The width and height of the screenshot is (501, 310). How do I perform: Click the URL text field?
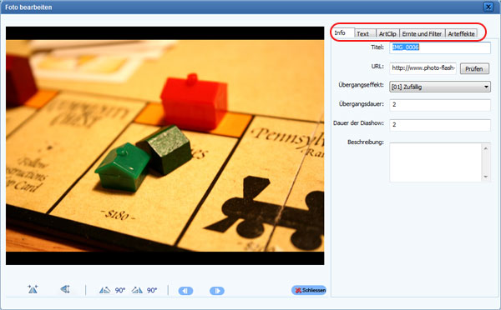pos(423,68)
